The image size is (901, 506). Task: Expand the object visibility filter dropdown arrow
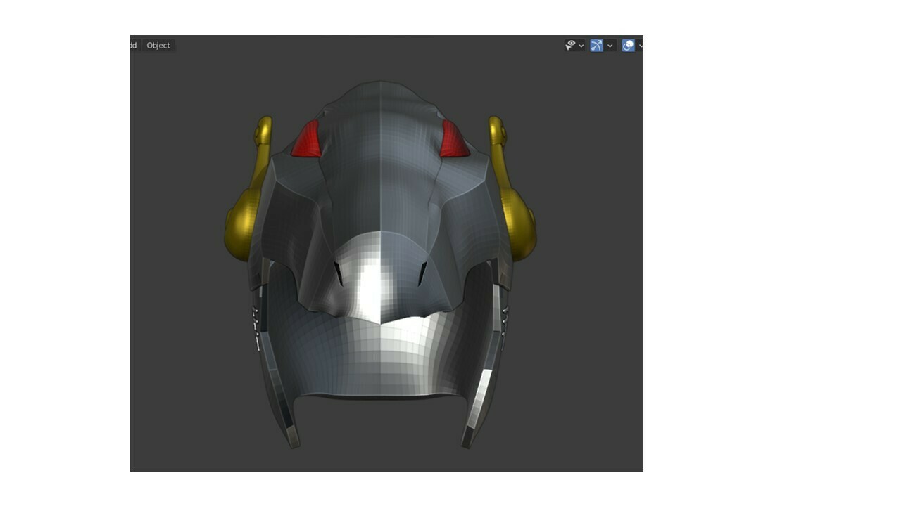click(x=581, y=46)
